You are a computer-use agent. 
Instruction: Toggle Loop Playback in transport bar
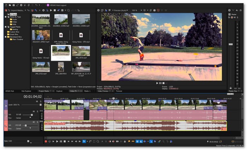pos(50,142)
